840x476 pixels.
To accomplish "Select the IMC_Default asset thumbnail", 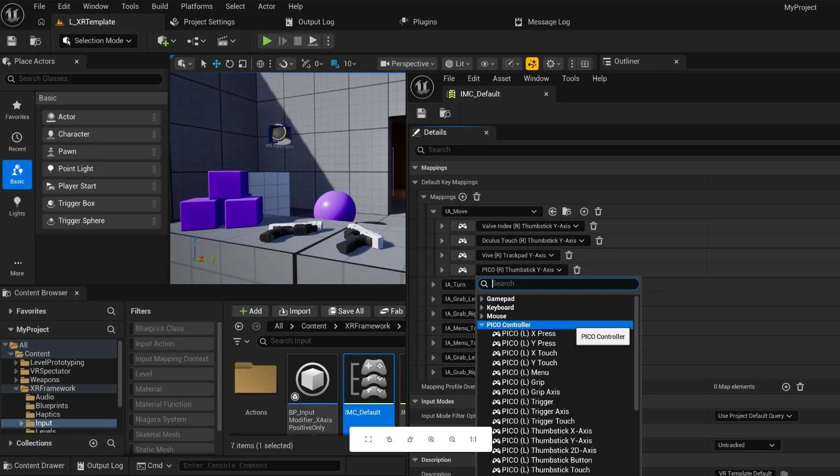I will [x=369, y=379].
